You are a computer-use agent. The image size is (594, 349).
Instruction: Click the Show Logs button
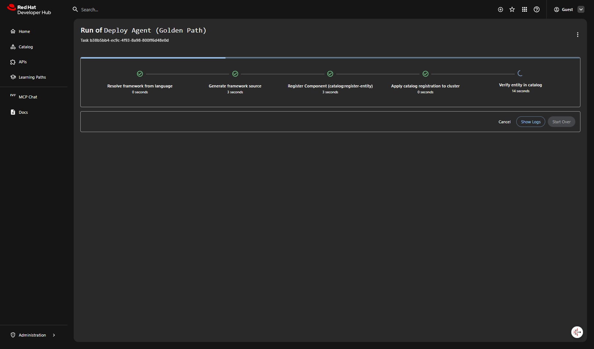click(531, 122)
